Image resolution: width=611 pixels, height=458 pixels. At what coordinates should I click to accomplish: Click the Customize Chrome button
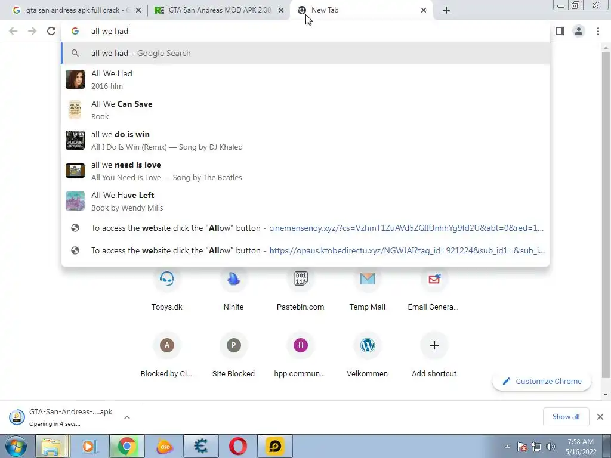pyautogui.click(x=542, y=381)
